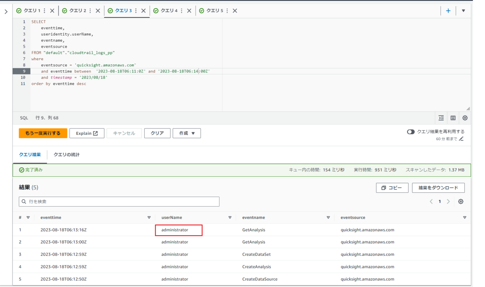This screenshot has height=287, width=485.
Task: Open the クエリ 2 options menu
Action: pyautogui.click(x=90, y=11)
